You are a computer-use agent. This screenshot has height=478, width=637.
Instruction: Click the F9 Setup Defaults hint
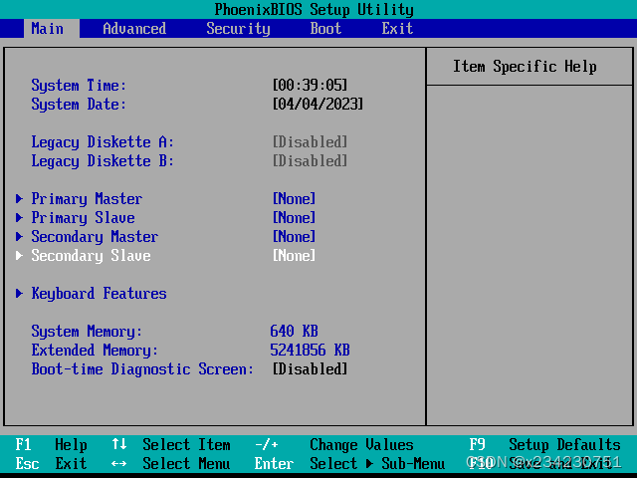point(544,445)
